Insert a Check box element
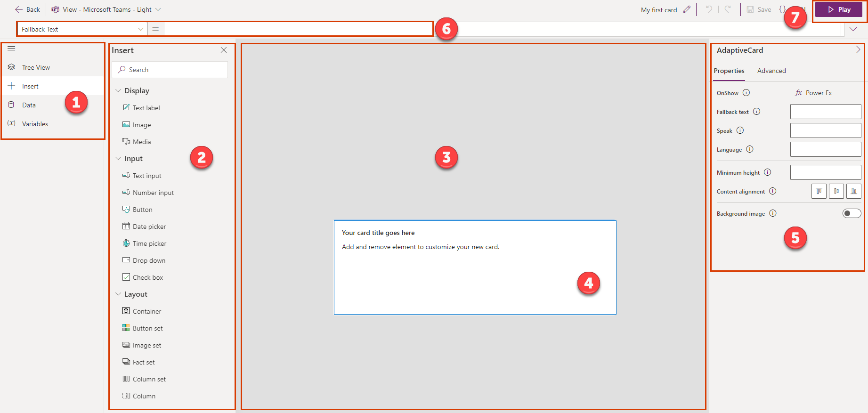The width and height of the screenshot is (868, 413). coord(143,277)
